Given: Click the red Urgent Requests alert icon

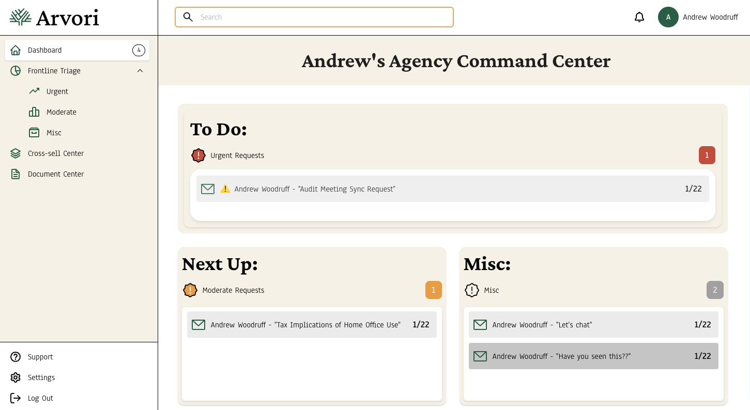Looking at the screenshot, I should coord(198,155).
